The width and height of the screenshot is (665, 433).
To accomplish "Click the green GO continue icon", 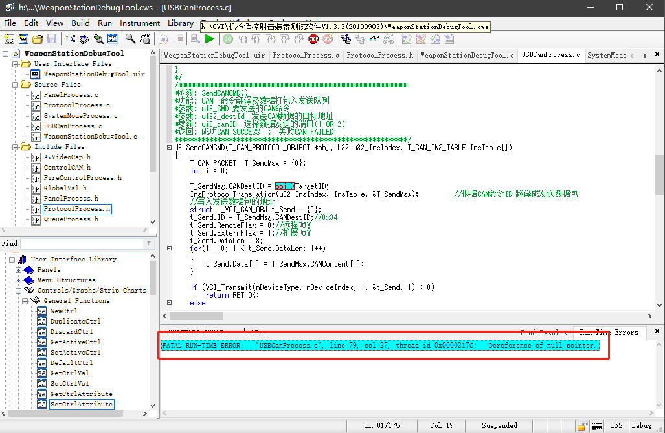I will [x=228, y=39].
